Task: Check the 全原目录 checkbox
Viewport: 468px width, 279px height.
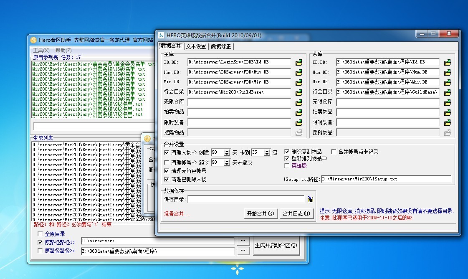Action: (40, 234)
